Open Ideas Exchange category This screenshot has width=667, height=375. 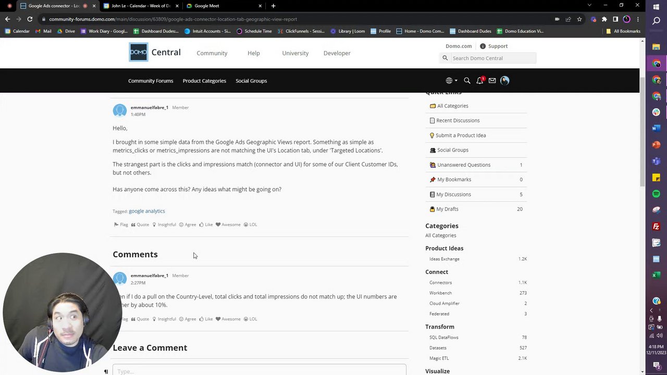[x=444, y=259]
